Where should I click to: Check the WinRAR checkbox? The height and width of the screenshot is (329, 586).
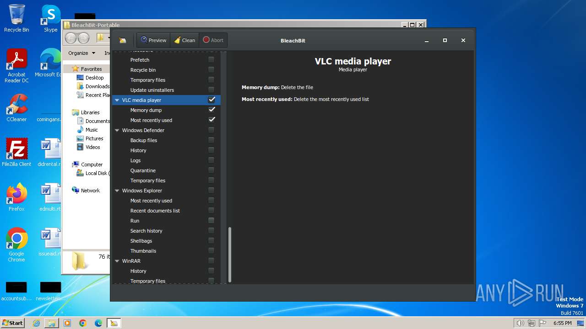(x=211, y=260)
